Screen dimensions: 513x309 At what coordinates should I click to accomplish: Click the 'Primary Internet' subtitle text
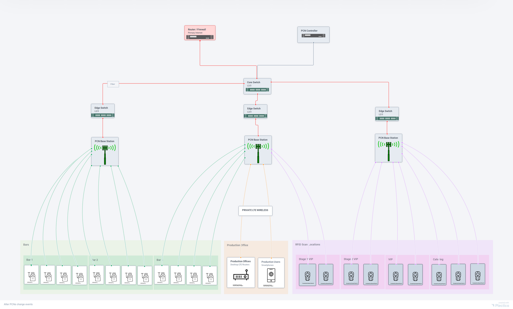195,33
